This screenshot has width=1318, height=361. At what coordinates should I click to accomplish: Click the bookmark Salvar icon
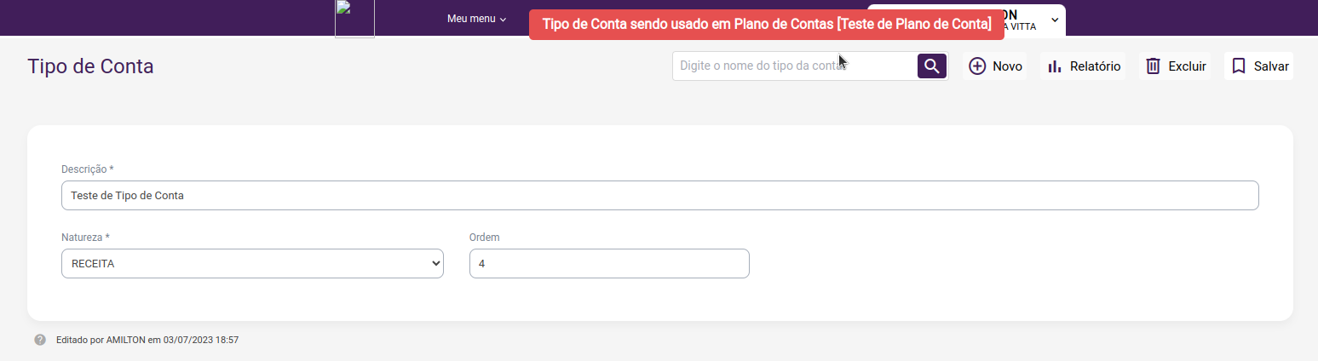[x=1239, y=66]
